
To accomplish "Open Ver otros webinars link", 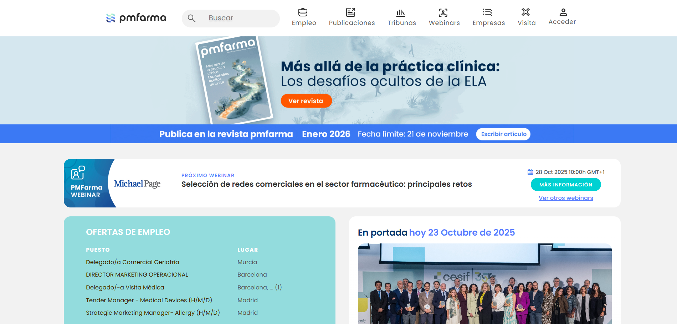I will click(566, 198).
